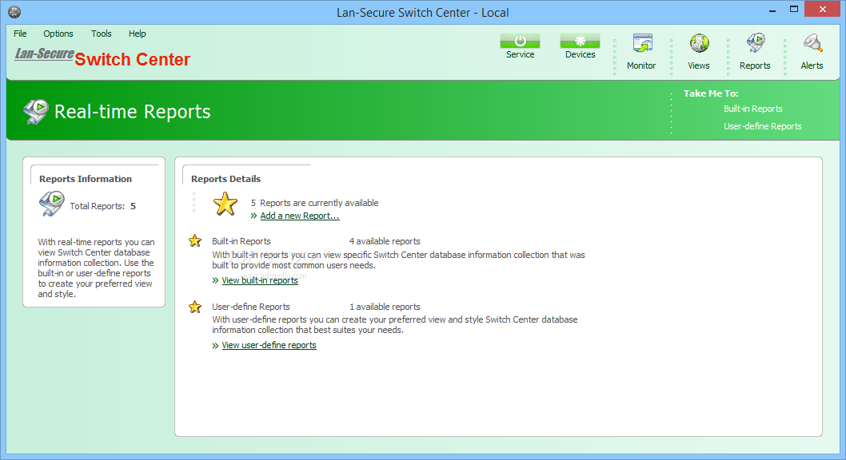Open the Help menu
Viewport: 846px width, 460px height.
pyautogui.click(x=137, y=34)
